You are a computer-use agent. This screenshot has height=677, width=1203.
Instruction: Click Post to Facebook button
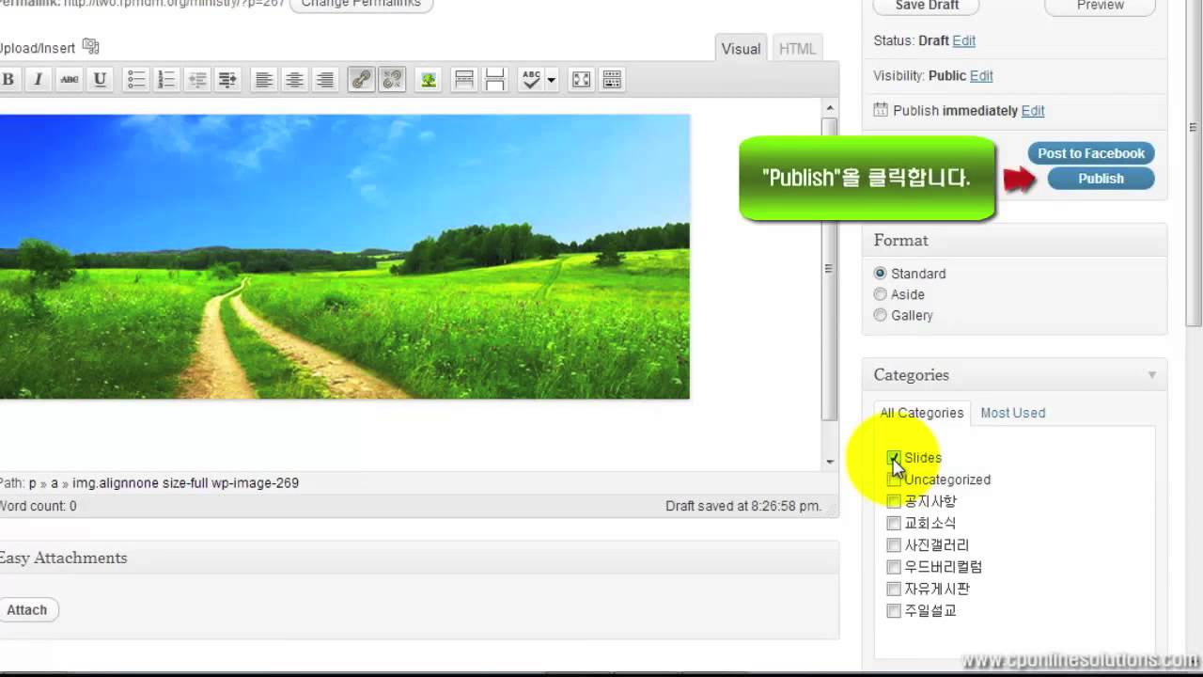tap(1090, 153)
